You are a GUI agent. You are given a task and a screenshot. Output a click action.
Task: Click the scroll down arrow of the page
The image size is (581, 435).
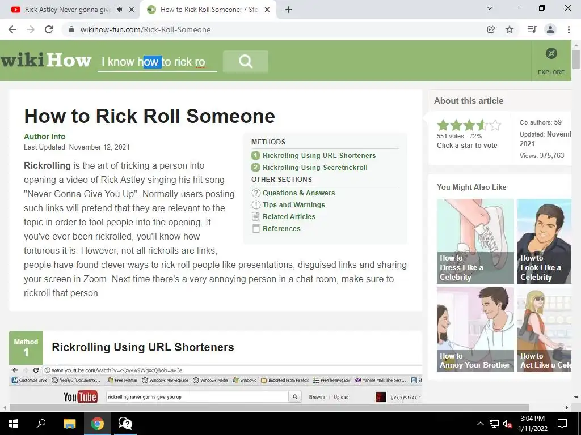tap(576, 398)
